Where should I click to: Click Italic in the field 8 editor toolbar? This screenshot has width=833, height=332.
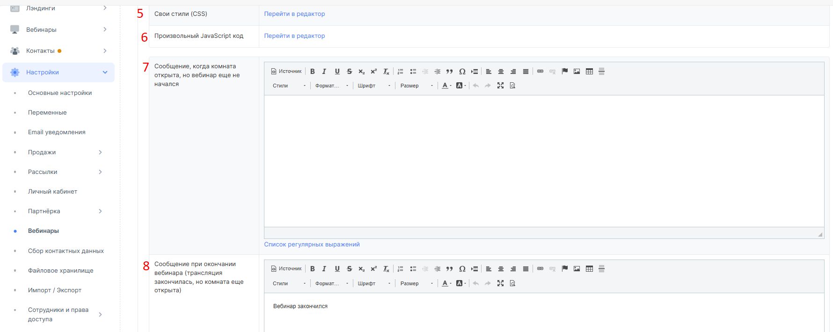(324, 269)
